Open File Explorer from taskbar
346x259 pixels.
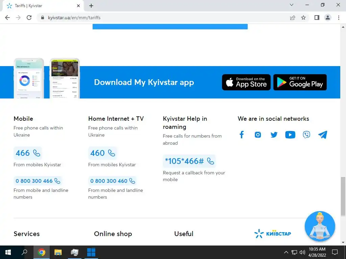58,252
